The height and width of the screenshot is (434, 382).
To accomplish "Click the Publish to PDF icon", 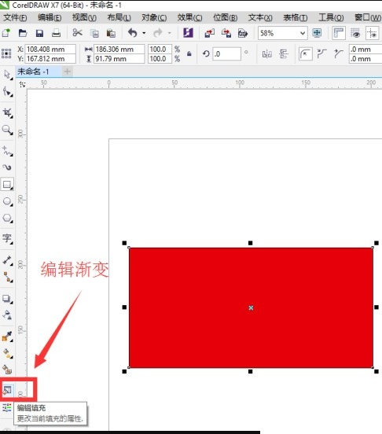I will (243, 33).
